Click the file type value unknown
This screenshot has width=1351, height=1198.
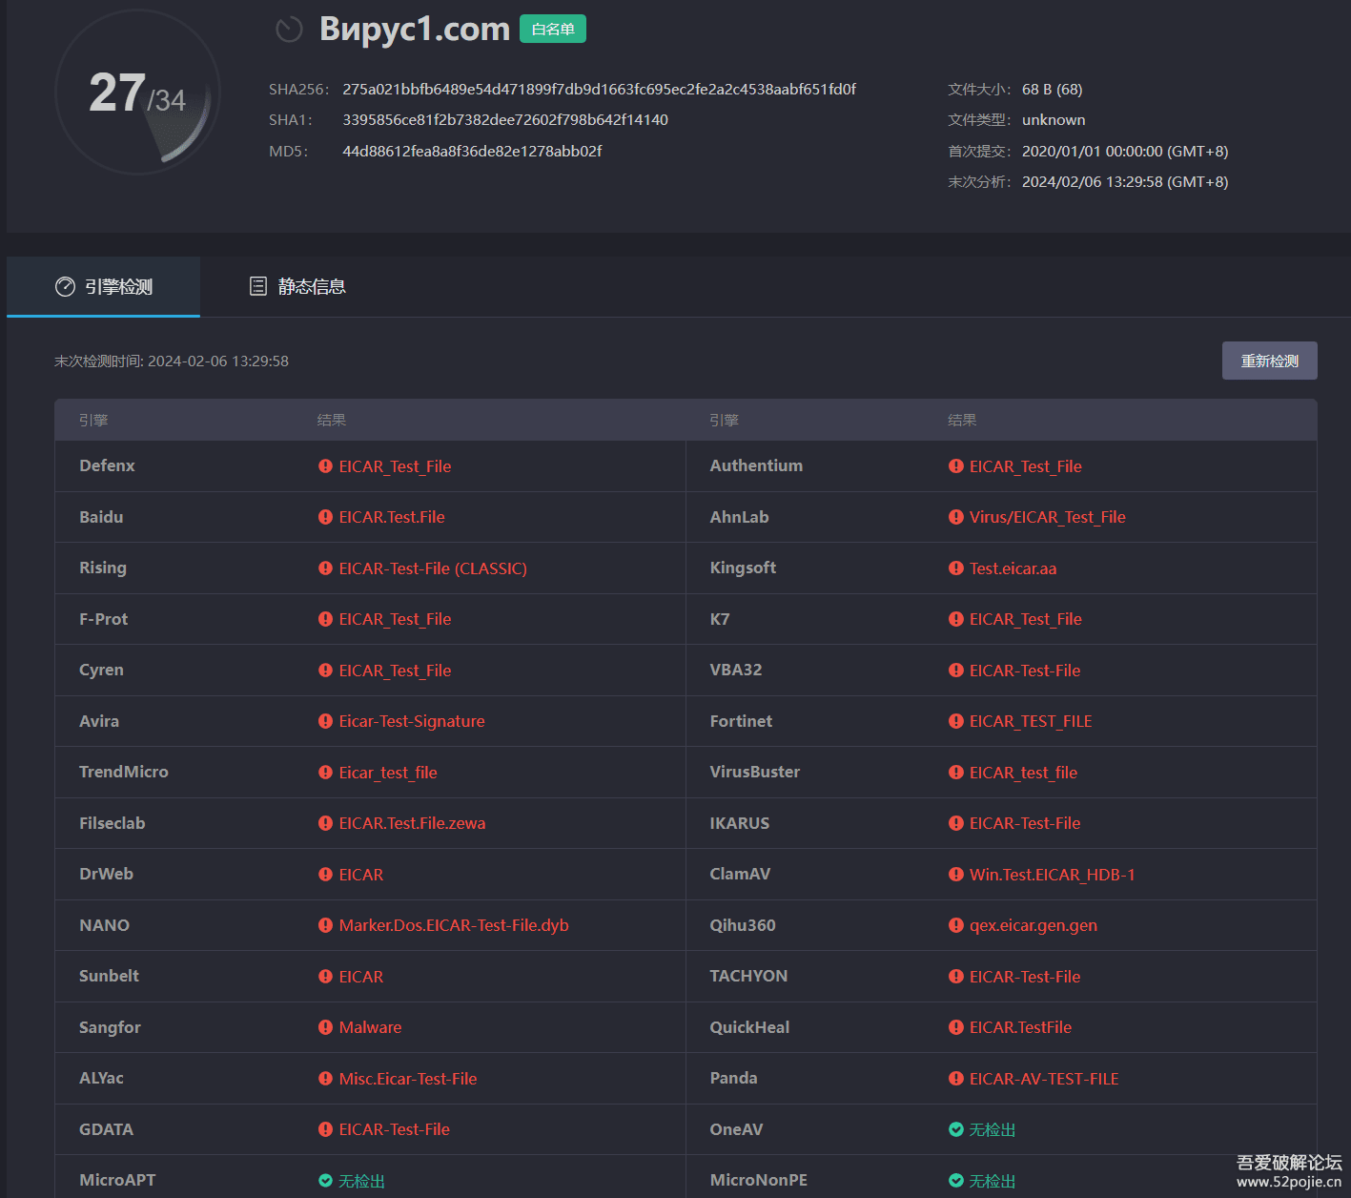pyautogui.click(x=1054, y=120)
